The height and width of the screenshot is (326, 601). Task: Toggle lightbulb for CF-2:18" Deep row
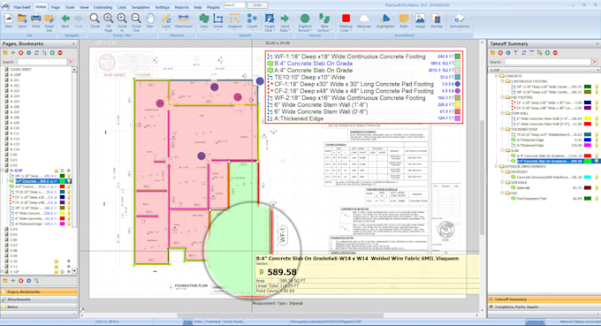[69, 202]
